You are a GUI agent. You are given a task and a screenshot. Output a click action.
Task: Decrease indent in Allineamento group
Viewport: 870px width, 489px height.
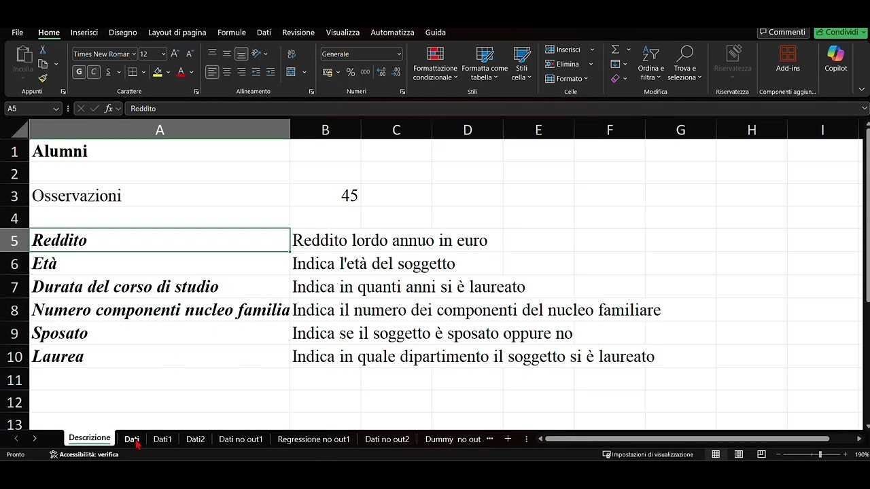pyautogui.click(x=256, y=72)
